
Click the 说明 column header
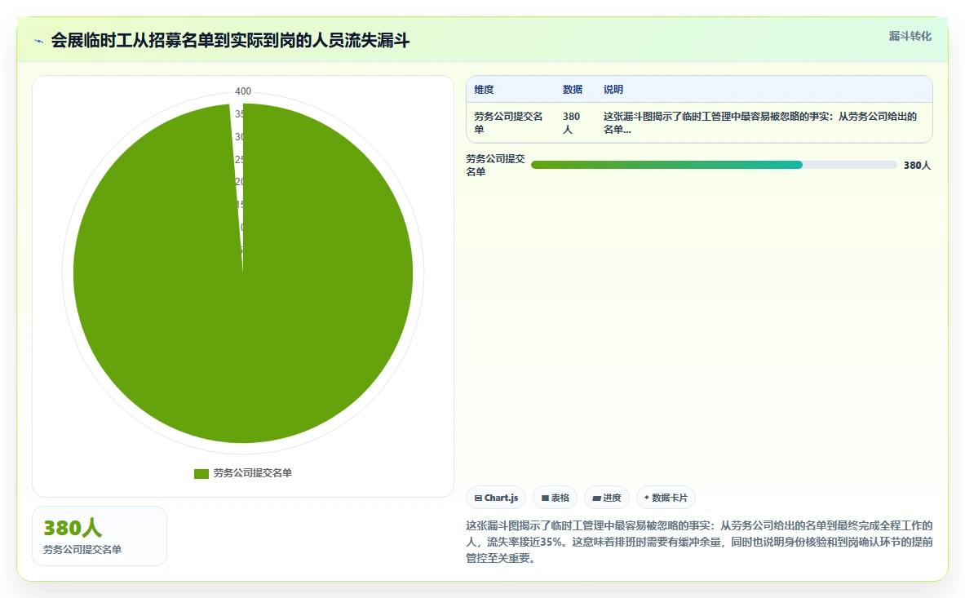[x=613, y=89]
